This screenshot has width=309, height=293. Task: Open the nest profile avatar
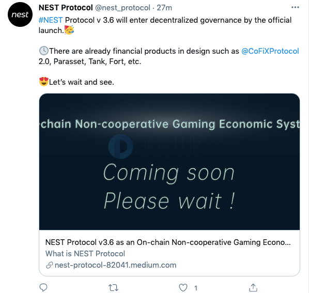pyautogui.click(x=20, y=14)
